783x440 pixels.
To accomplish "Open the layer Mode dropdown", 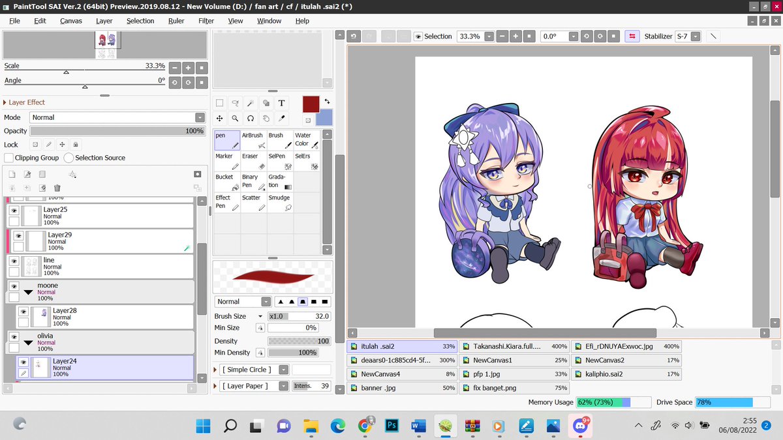I will pyautogui.click(x=200, y=117).
